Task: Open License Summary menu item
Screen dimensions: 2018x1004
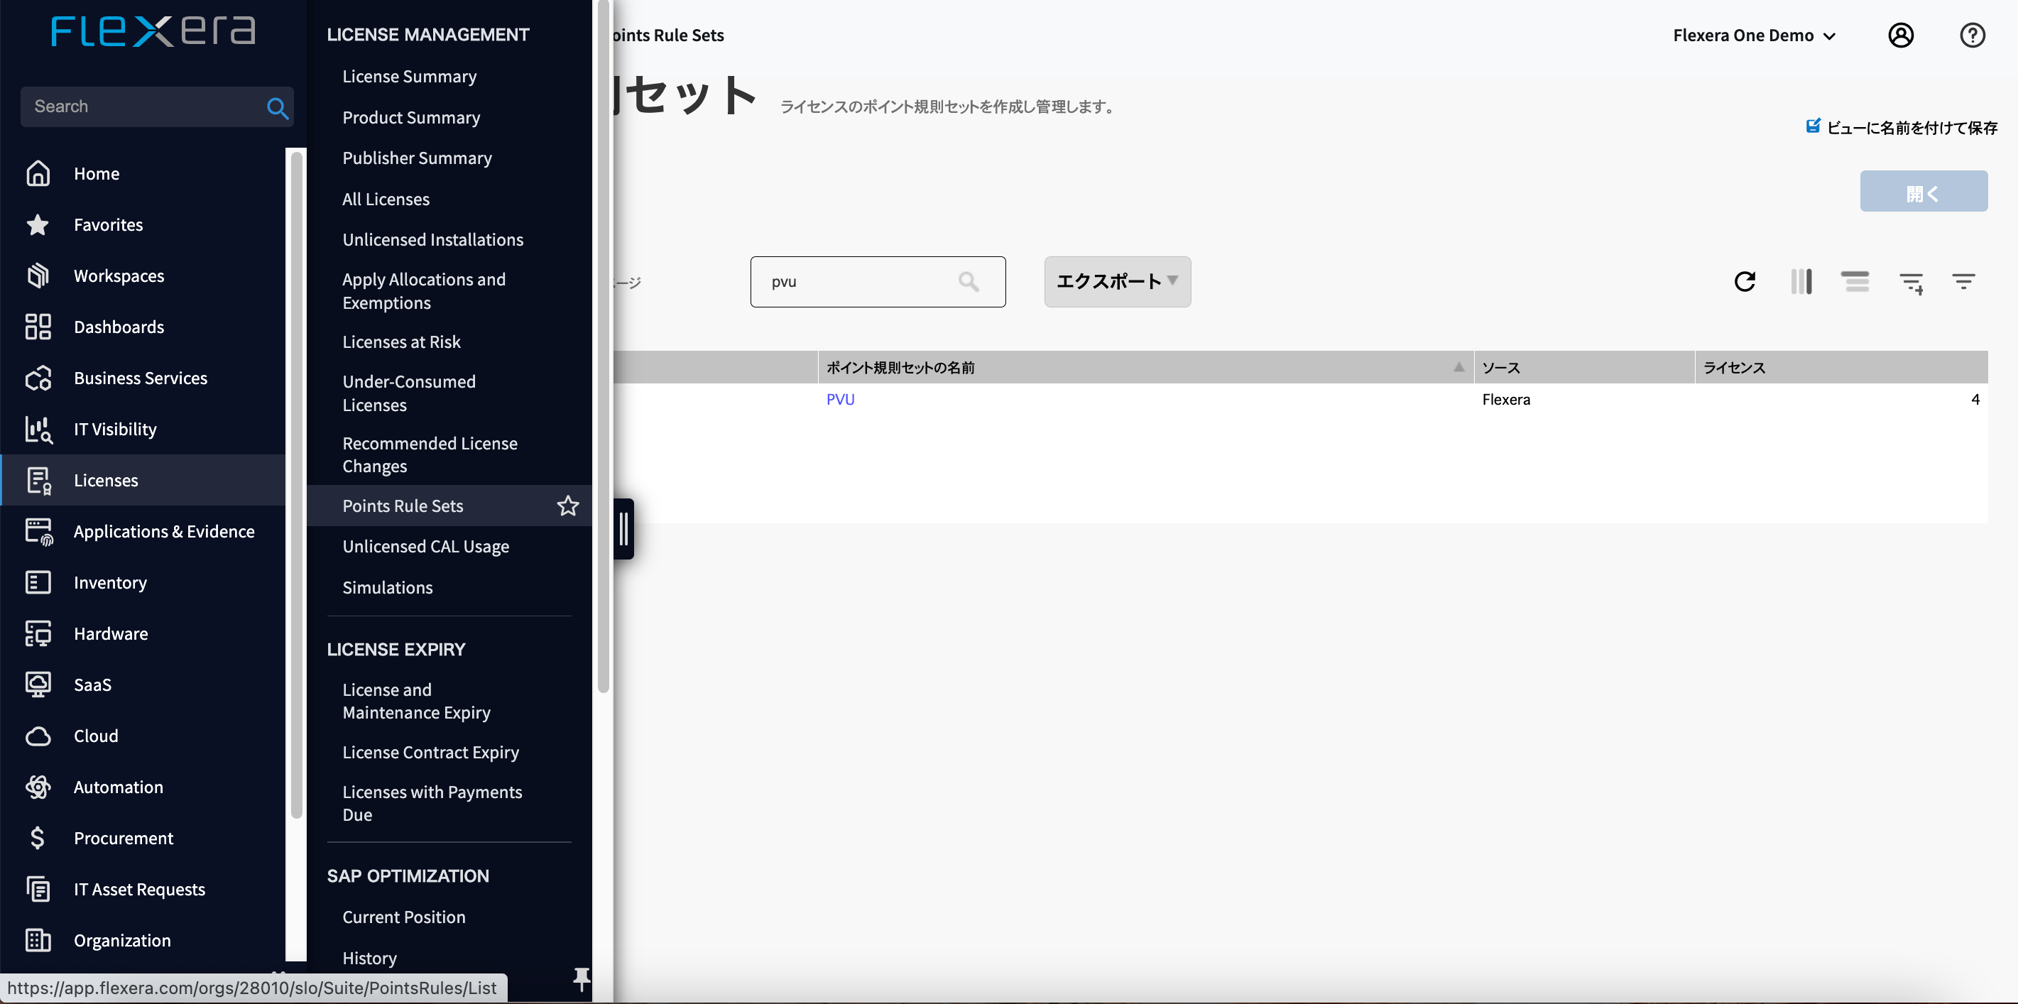Action: coord(409,77)
